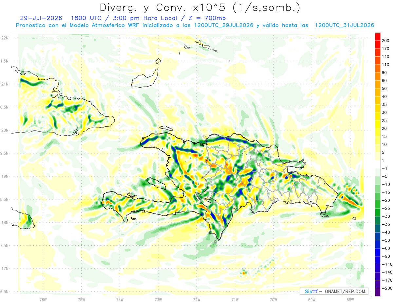Click the 19N latitude label
This screenshot has width=393, height=304.
tap(5, 176)
